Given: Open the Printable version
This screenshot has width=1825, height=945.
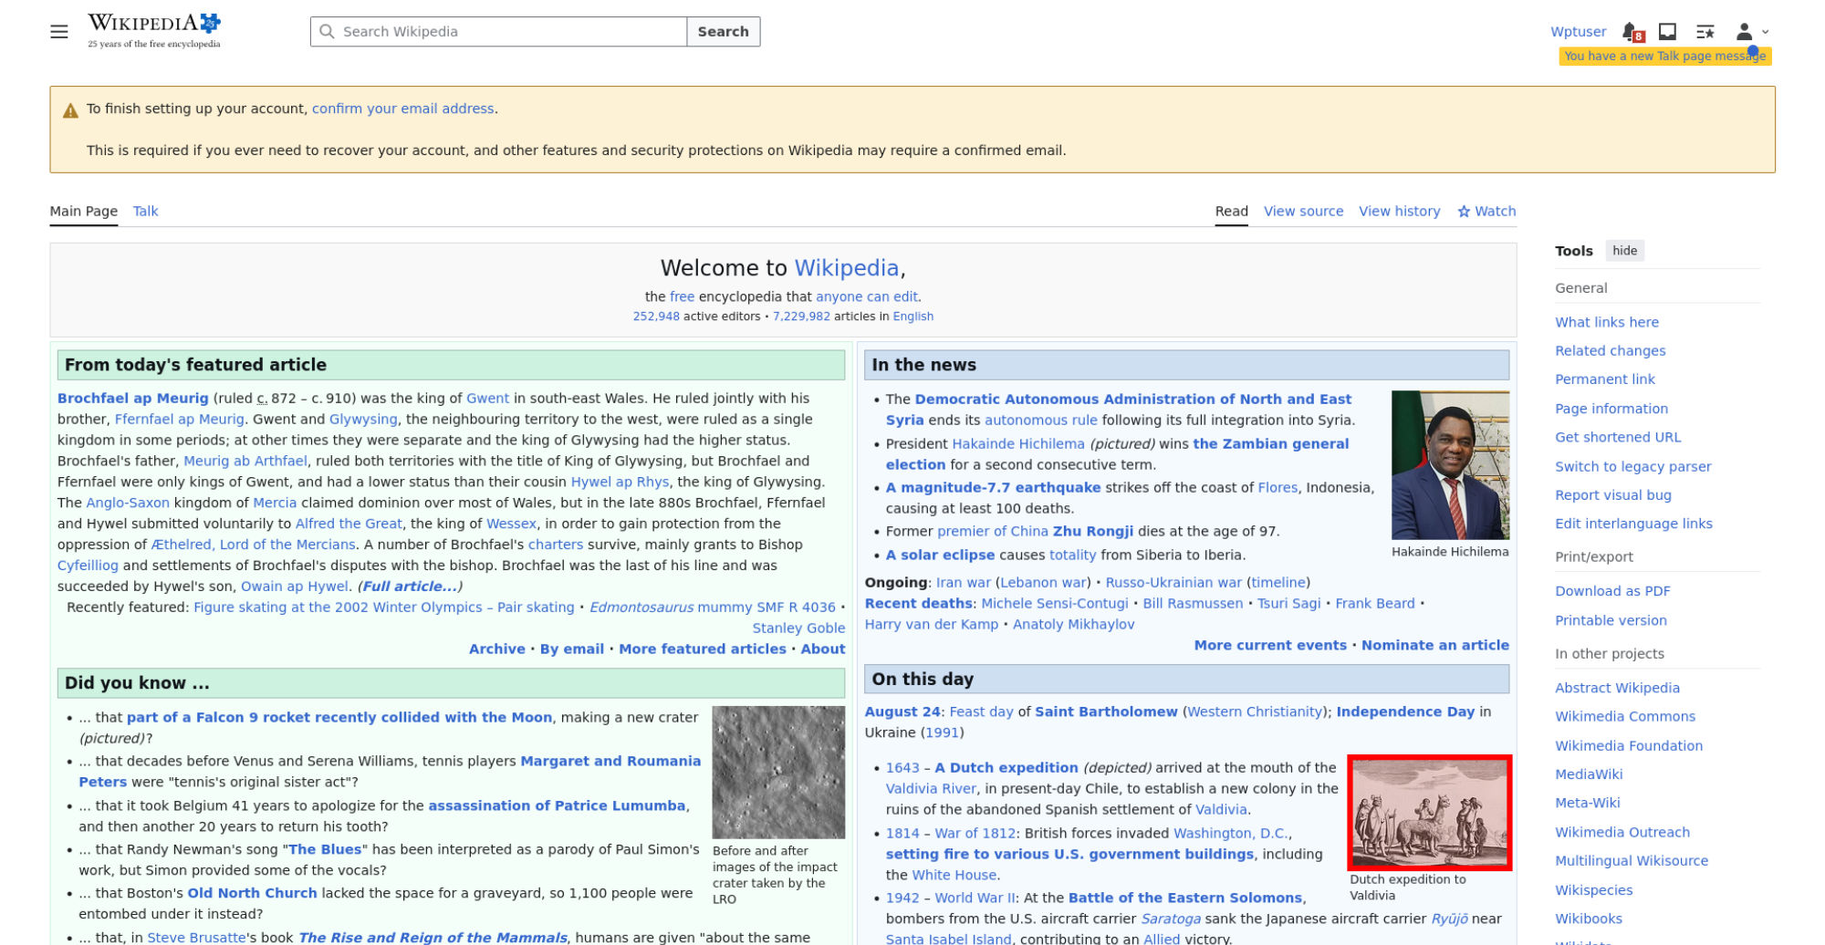Looking at the screenshot, I should 1611,620.
